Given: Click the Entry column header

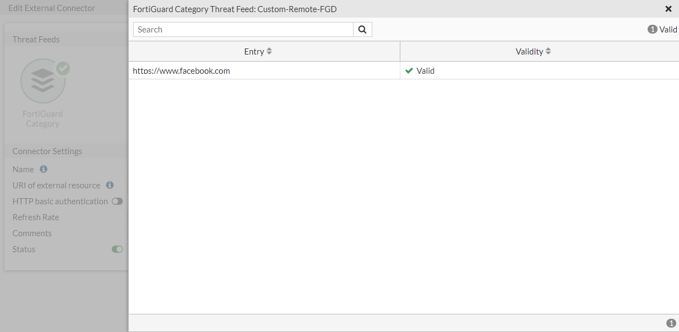Looking at the screenshot, I should click(254, 51).
